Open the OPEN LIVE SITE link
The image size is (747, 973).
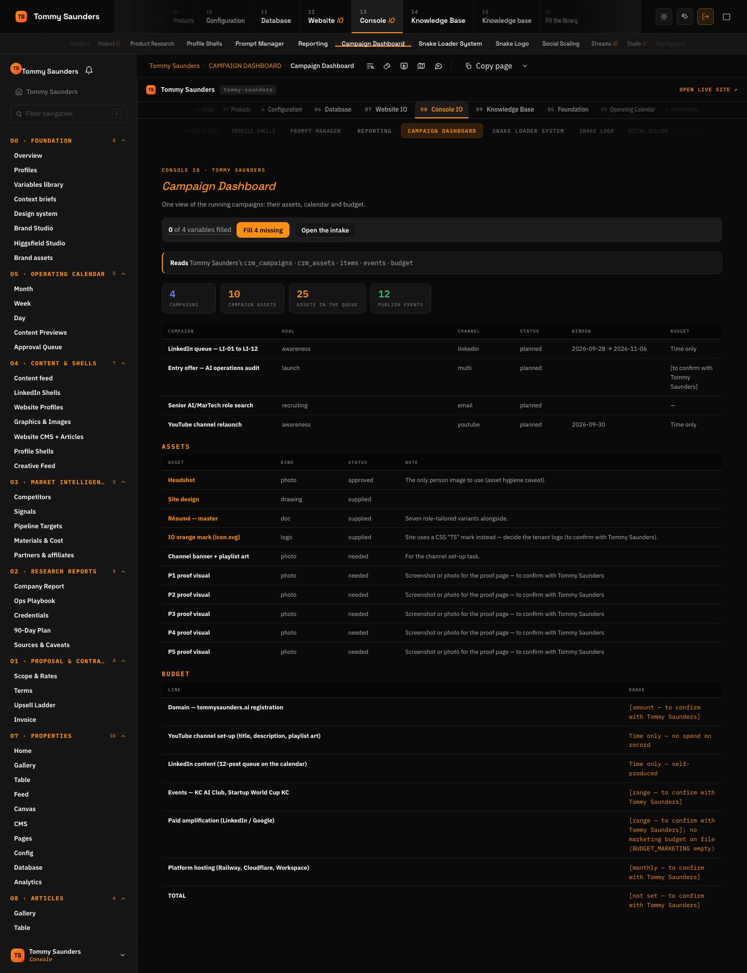708,90
